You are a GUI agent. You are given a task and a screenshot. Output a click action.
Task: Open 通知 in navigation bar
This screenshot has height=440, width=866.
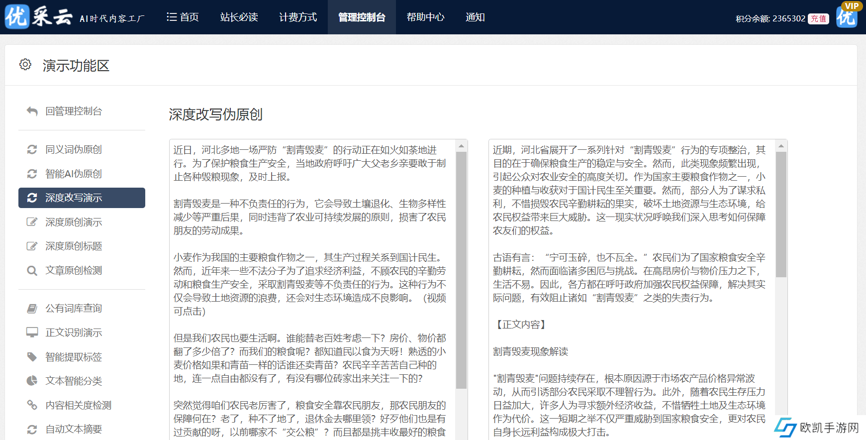[x=476, y=17]
